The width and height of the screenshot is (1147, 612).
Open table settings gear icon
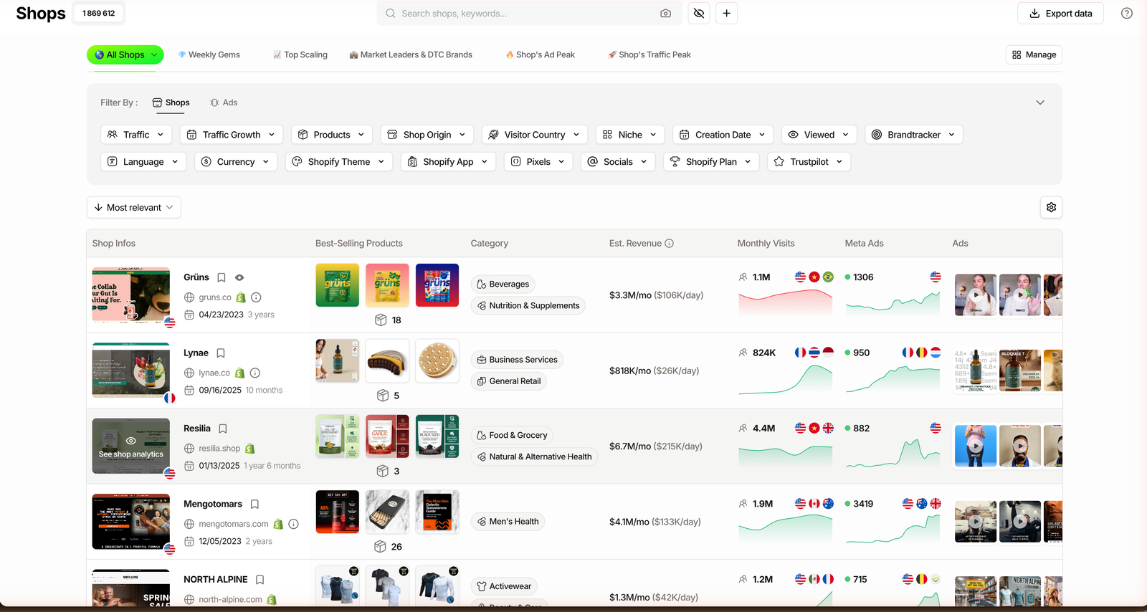[x=1051, y=207]
